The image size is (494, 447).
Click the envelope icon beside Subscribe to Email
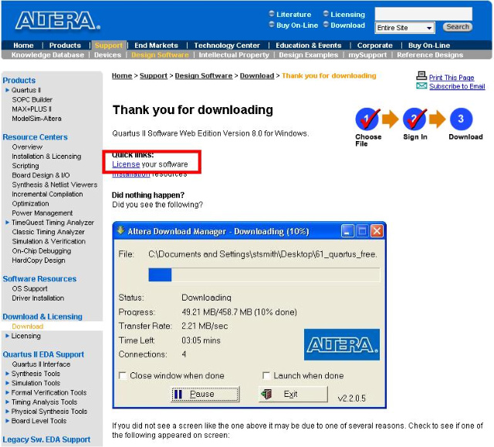[421, 86]
